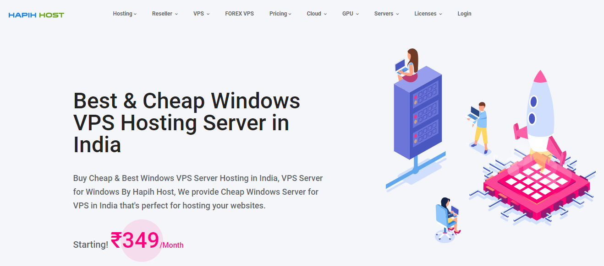Viewport: 604px width, 266px height.
Task: Expand the Pricing menu
Action: coord(280,14)
